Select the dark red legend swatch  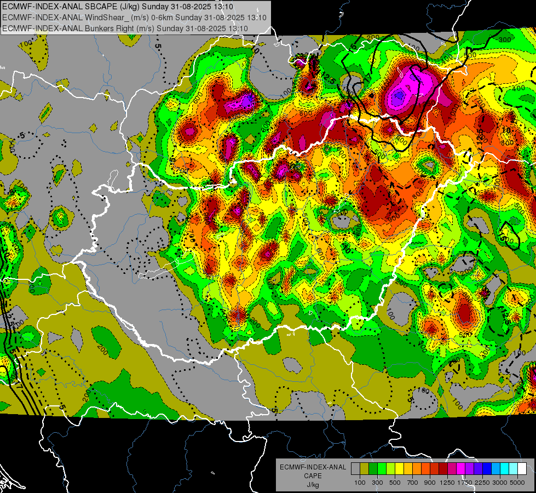pos(443,469)
